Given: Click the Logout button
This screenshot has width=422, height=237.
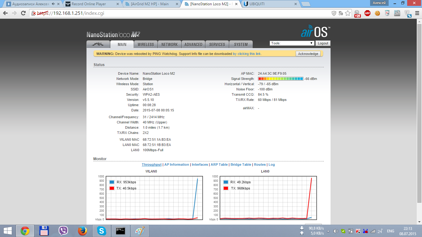Looking at the screenshot, I should click(x=323, y=43).
